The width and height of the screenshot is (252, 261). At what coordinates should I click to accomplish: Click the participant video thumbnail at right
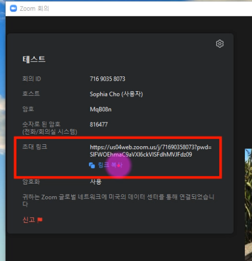point(248,205)
